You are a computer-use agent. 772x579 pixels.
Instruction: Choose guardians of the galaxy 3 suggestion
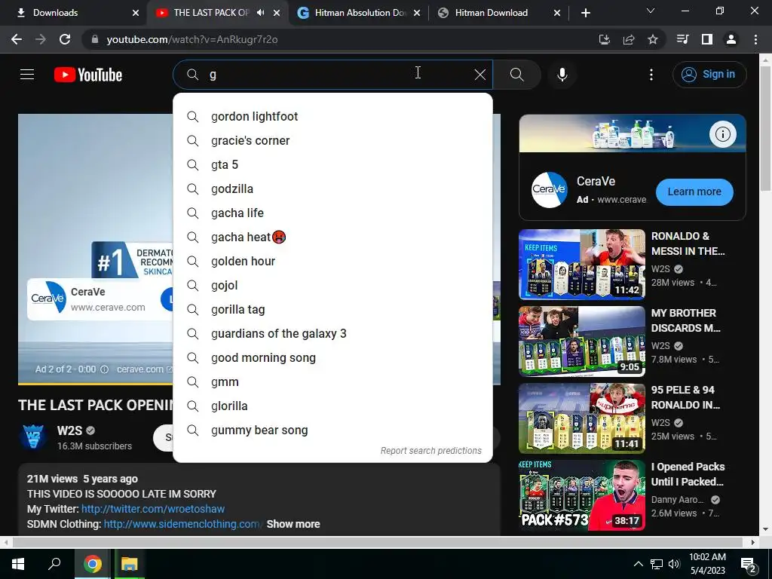(332, 333)
